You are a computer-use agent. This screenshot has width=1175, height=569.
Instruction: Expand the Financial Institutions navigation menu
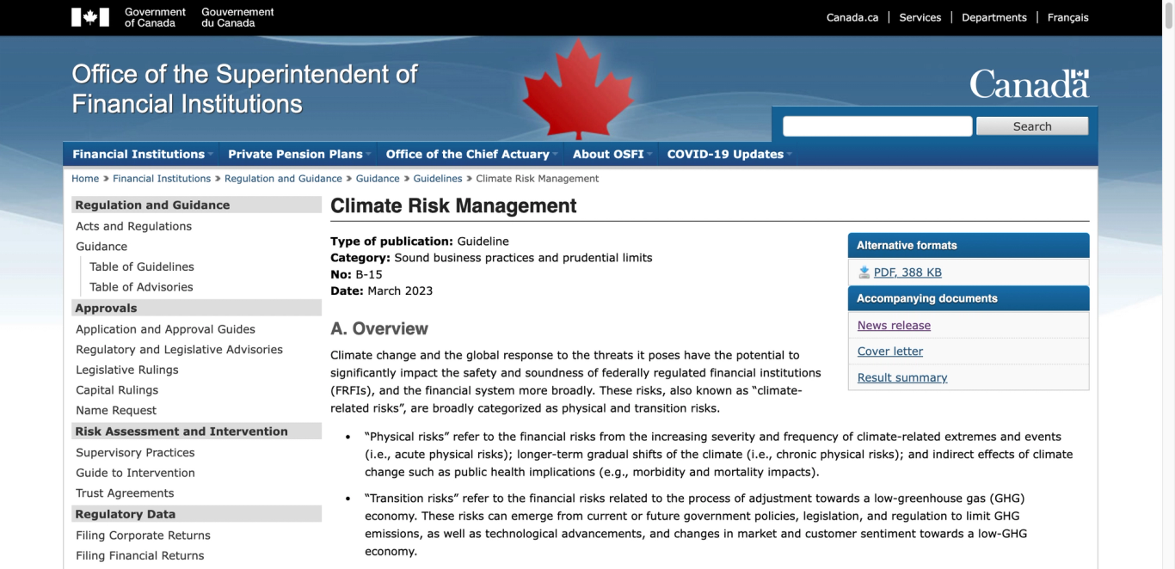point(138,154)
